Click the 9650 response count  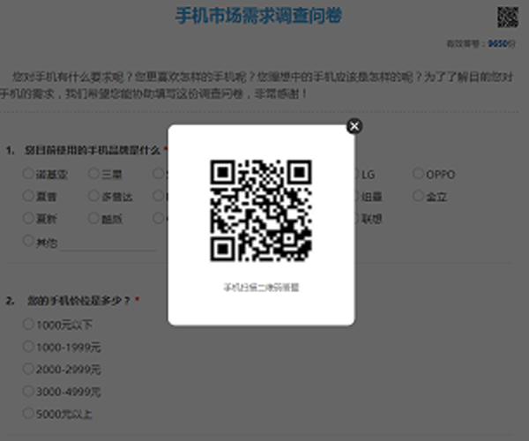click(x=497, y=44)
